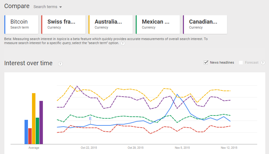
Task: Click the E news headline marker
Action: (90, 119)
